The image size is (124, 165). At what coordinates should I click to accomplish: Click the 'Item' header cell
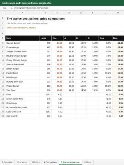pyautogui.click(x=22, y=38)
